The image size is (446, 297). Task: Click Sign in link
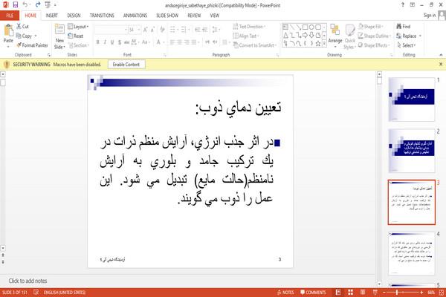(429, 16)
